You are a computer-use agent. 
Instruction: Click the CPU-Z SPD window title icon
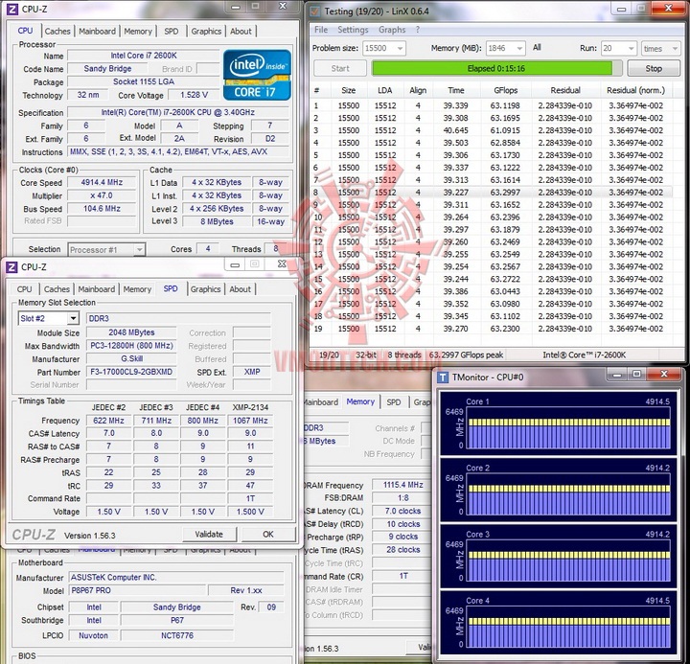tap(11, 267)
